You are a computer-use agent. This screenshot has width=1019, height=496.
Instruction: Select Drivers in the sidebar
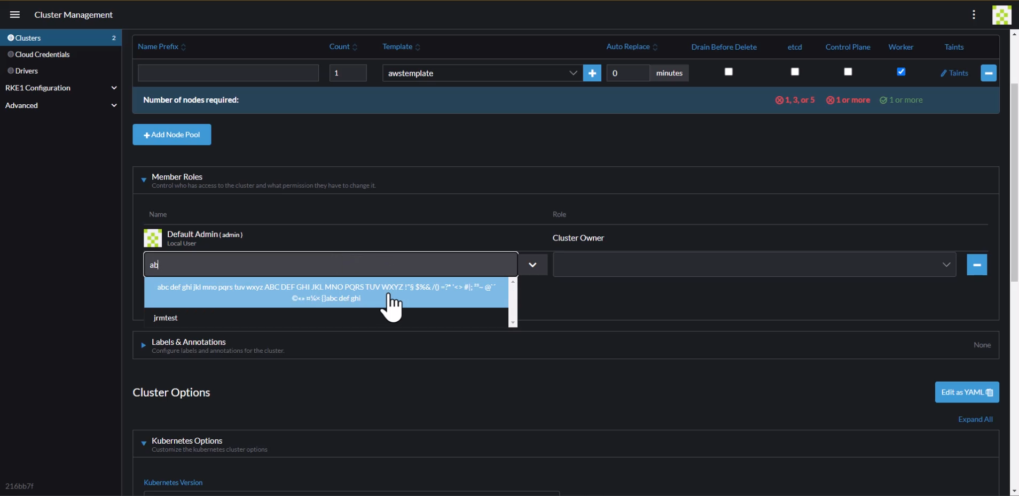(x=27, y=70)
